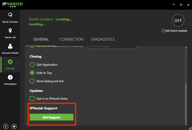The height and width of the screenshot is (130, 192).
Task: Select the Show Dialog and Ask option
Action: click(32, 81)
